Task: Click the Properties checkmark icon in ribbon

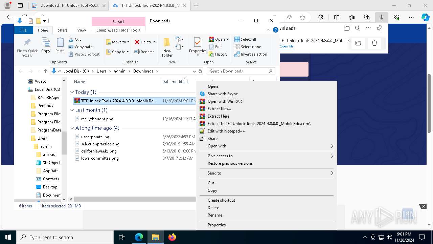Action: (198, 42)
